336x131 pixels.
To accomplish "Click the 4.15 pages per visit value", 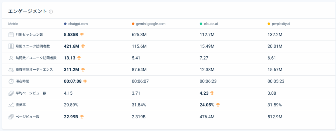I will click(68, 93).
